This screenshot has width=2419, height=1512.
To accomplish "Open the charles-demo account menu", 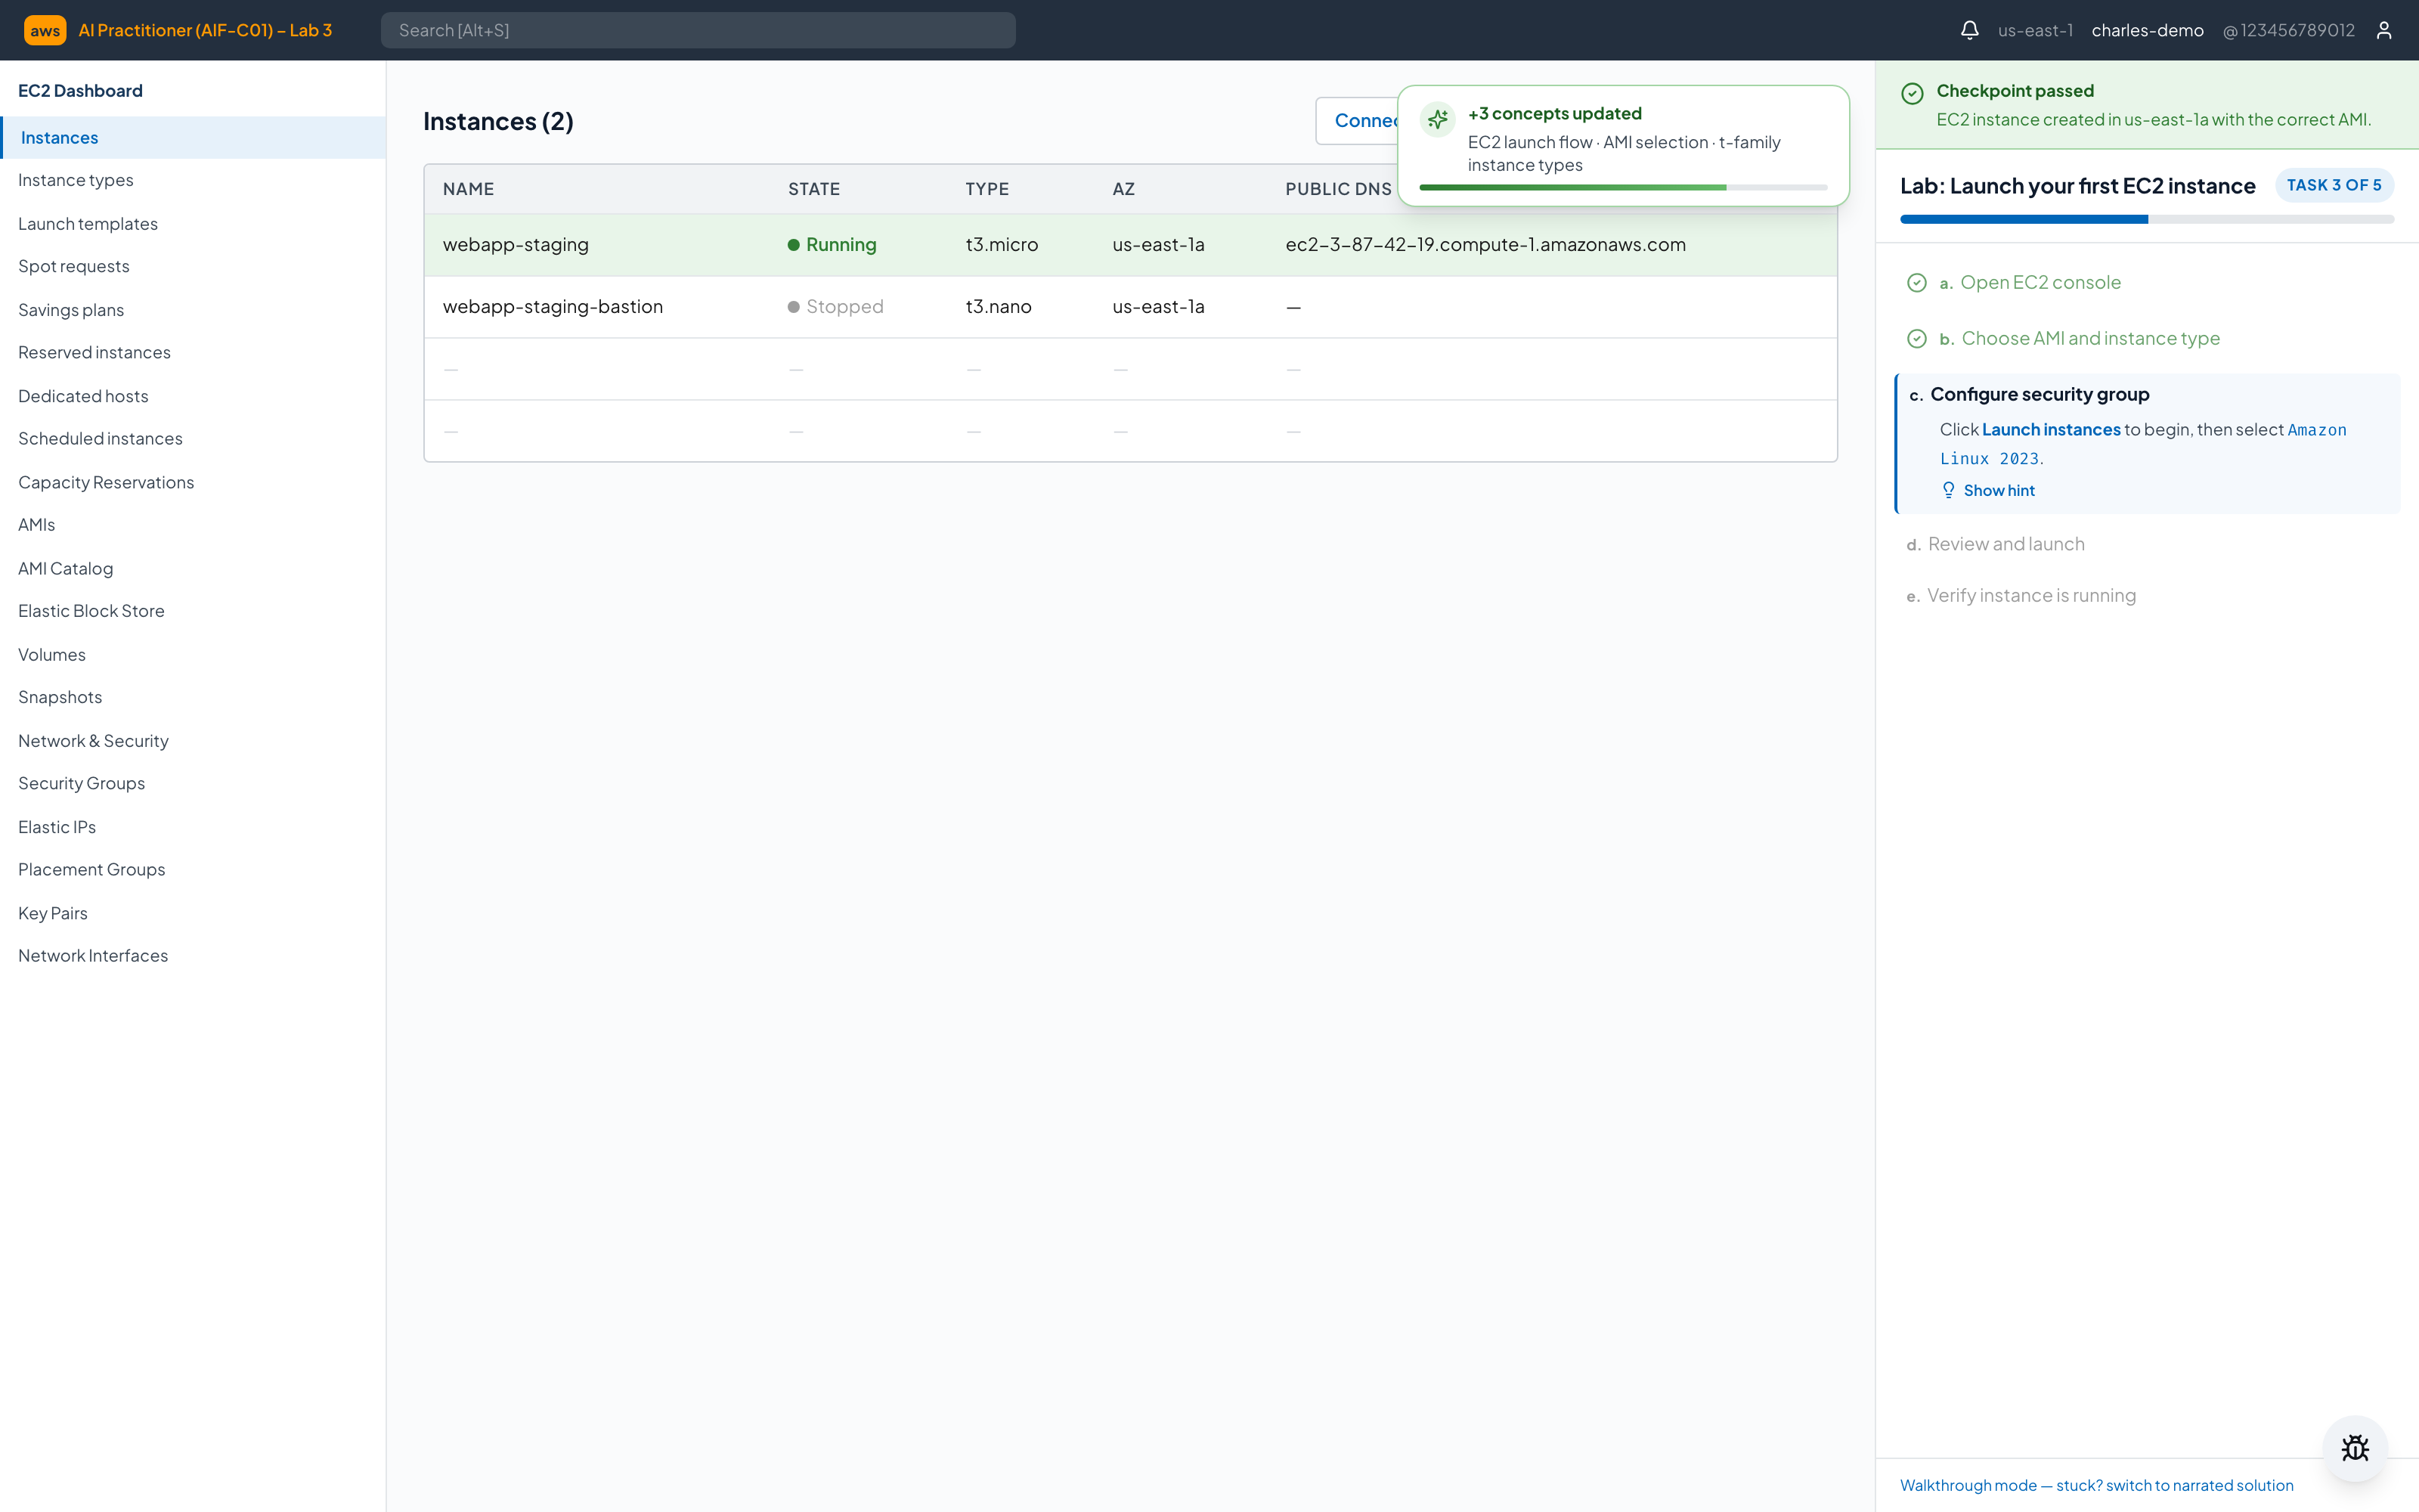I will pyautogui.click(x=2147, y=30).
